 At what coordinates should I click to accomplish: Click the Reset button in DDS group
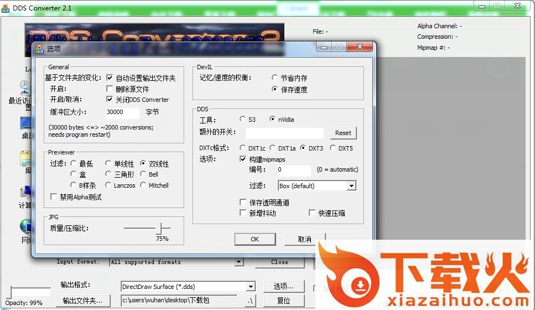tap(343, 133)
